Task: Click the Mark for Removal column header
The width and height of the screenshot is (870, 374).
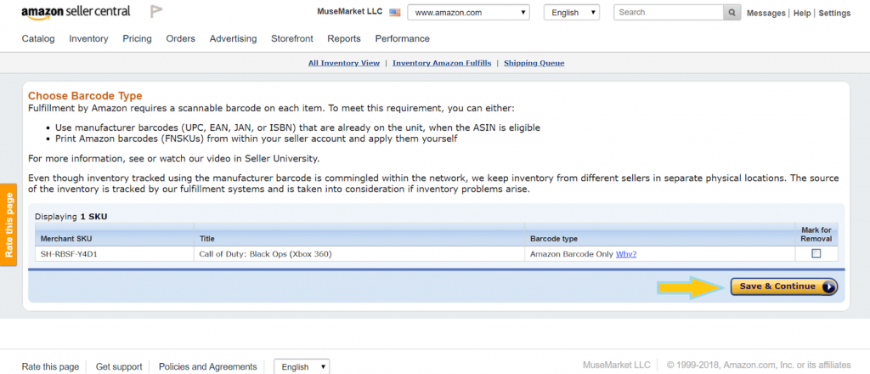Action: click(816, 235)
